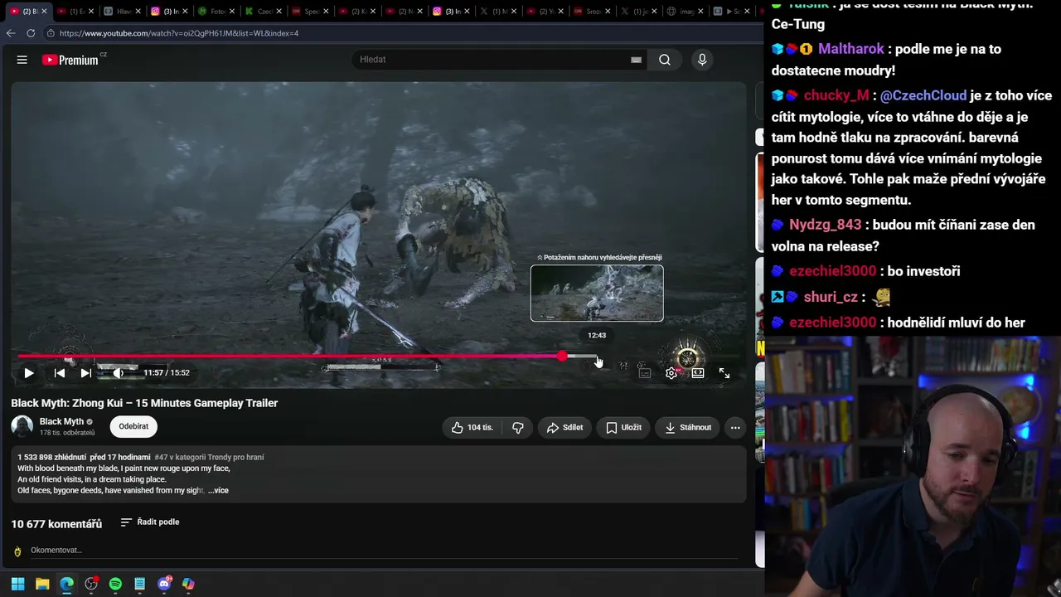This screenshot has height=597, width=1061.
Task: Share the video via Sdílet
Action: coord(564,428)
